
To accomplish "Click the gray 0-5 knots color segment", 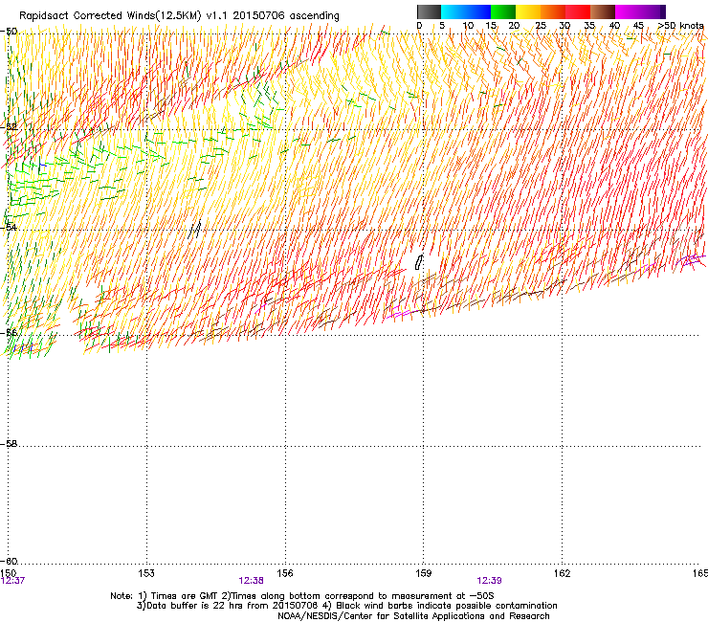I will click(x=429, y=11).
